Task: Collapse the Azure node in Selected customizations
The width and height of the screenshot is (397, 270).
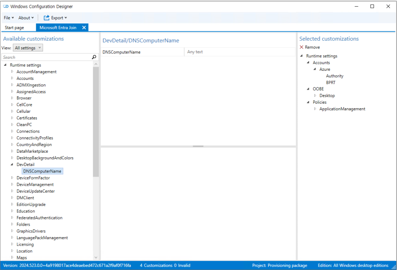Action: 315,69
